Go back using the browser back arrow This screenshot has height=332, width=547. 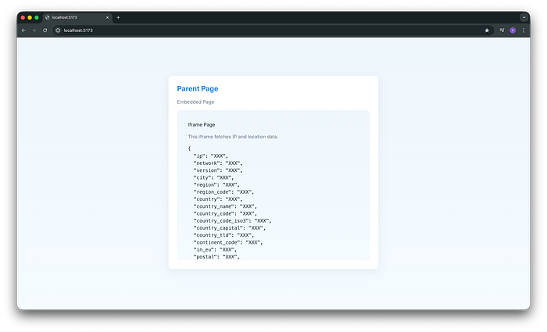tap(23, 30)
